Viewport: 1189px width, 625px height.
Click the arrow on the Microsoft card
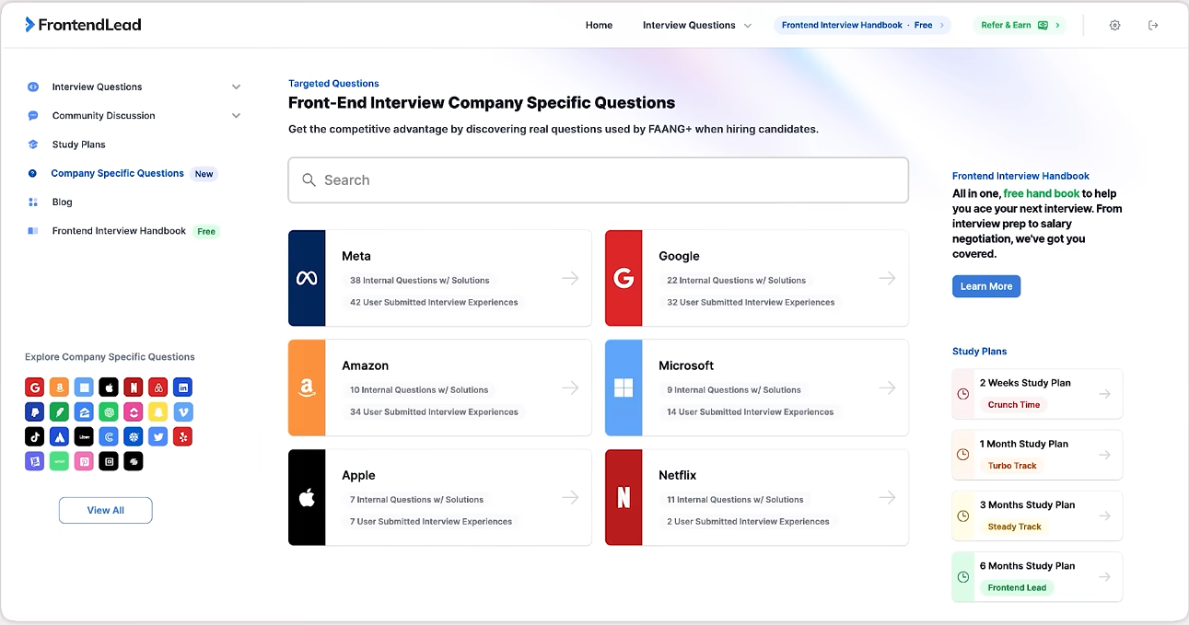(887, 388)
